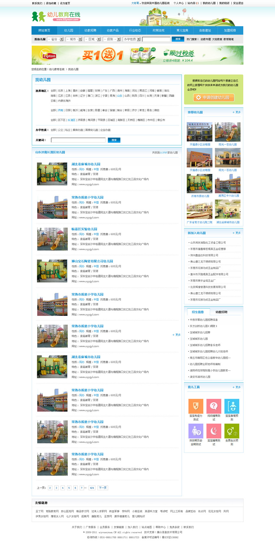Expand the 办学性质 dropdown
The height and width of the screenshot is (542, 275).
[132, 39]
